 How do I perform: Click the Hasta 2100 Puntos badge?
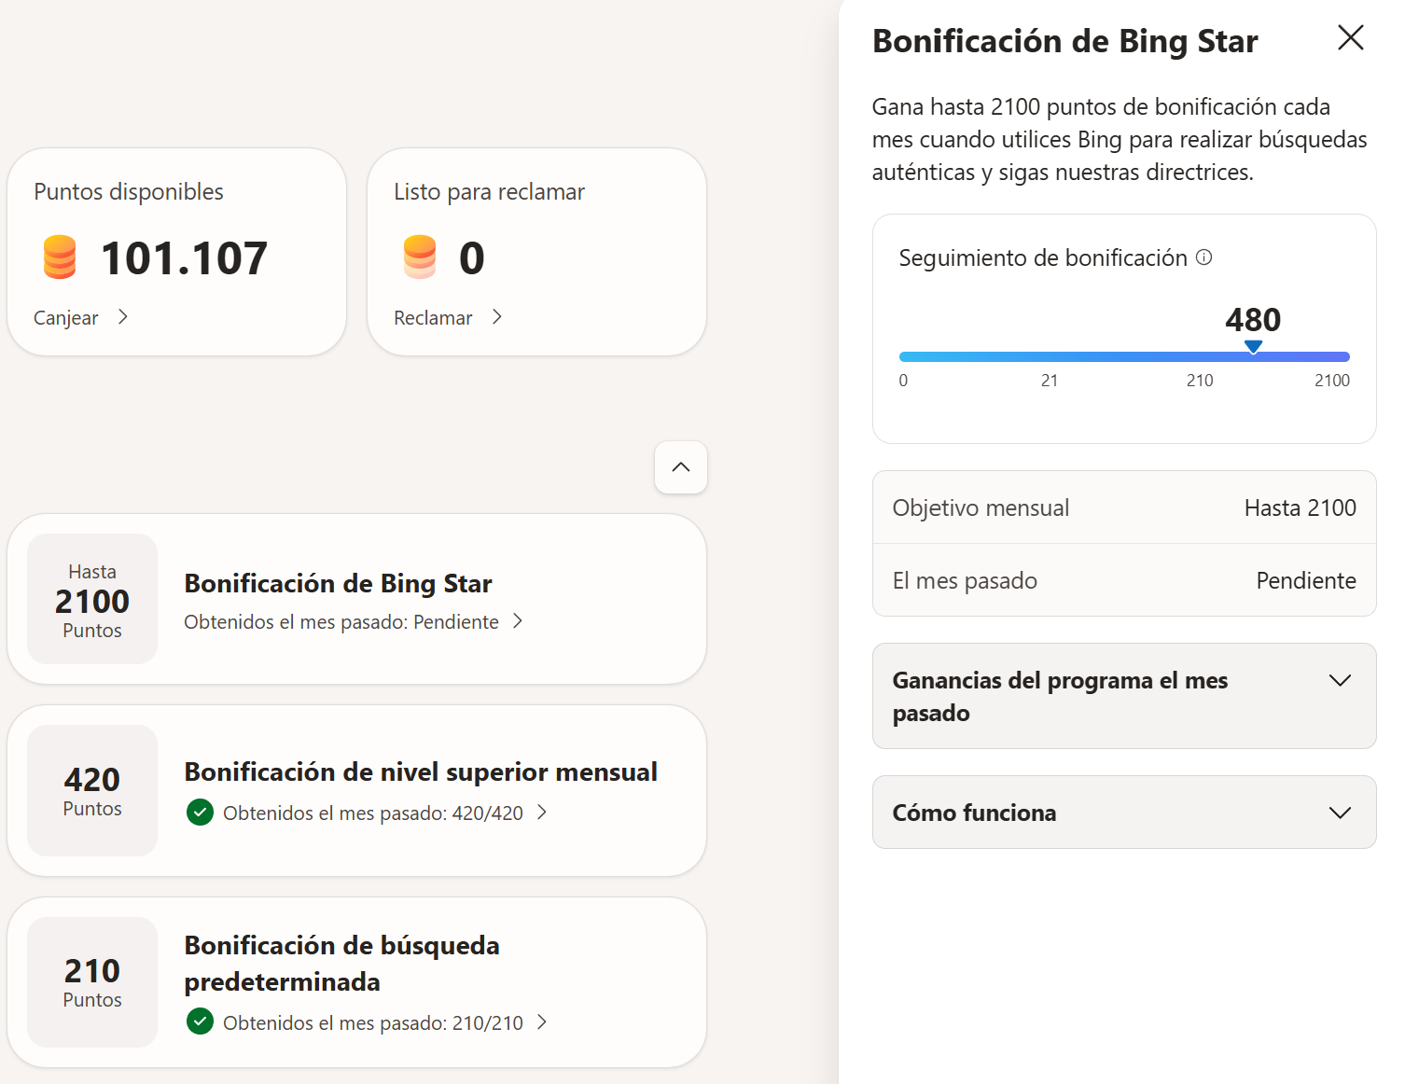(92, 599)
